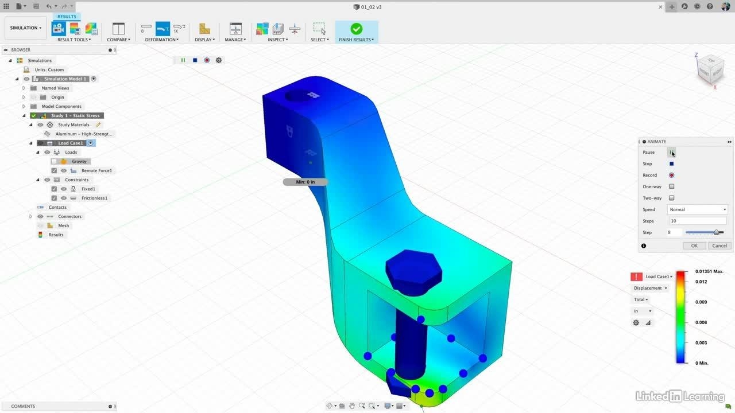
Task: Click the animation settings gear in viewport
Action: click(x=219, y=60)
